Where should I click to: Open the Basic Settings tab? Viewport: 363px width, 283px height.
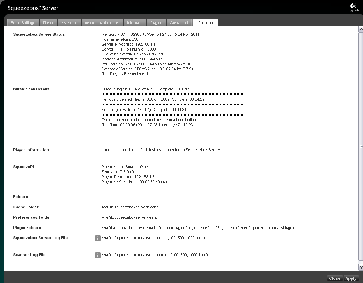point(23,23)
